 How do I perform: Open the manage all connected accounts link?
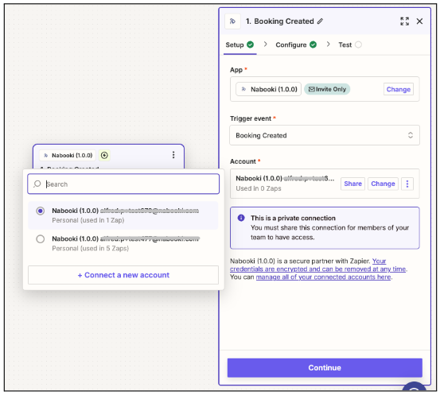coord(323,277)
